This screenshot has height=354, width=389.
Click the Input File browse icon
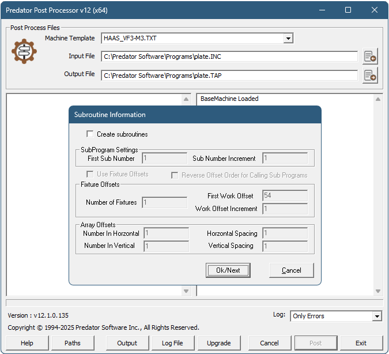[x=370, y=57]
